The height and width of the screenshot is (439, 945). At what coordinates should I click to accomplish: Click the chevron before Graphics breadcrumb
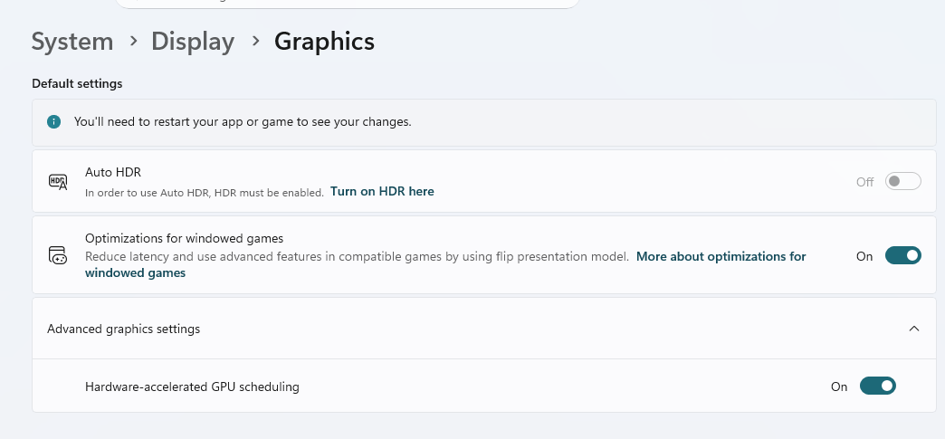(x=255, y=41)
